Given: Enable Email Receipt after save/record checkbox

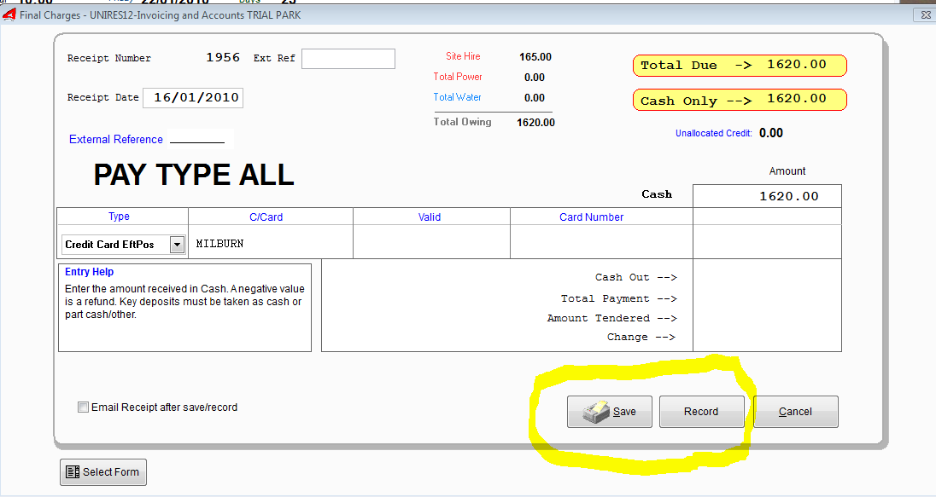Looking at the screenshot, I should point(83,407).
